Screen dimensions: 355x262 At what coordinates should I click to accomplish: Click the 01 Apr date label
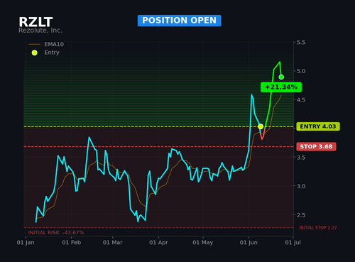158,243
